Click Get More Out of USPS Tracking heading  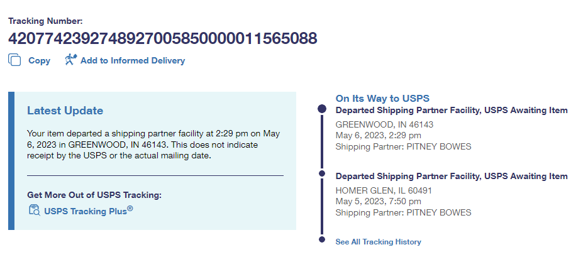click(94, 195)
